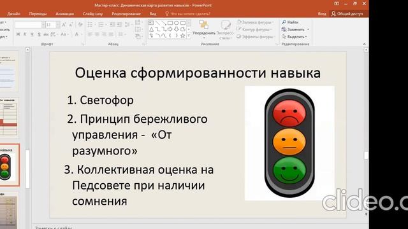Select the Arrow line shape
Image resolution: width=408 pixels, height=229 pixels.
click(164, 23)
